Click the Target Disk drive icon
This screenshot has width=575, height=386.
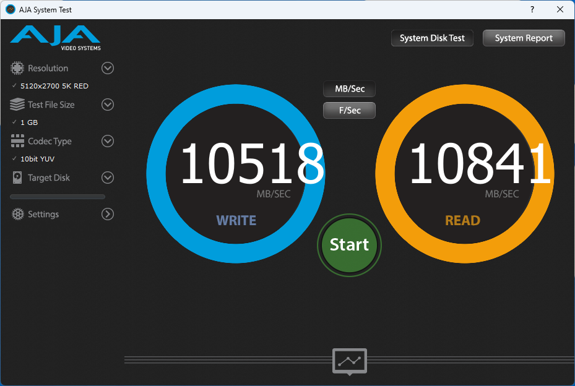pyautogui.click(x=17, y=178)
